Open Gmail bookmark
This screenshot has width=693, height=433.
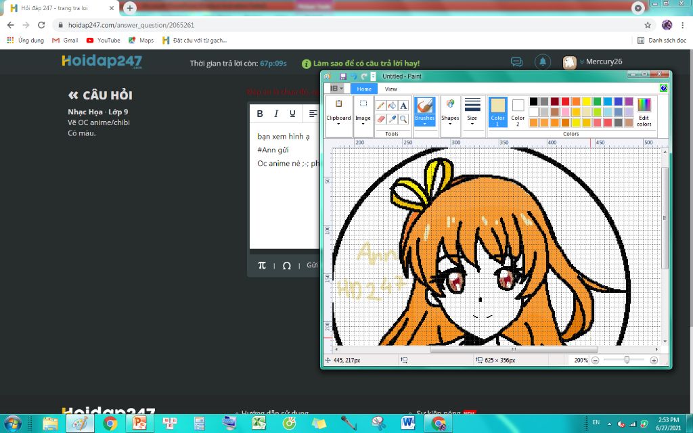[x=65, y=40]
